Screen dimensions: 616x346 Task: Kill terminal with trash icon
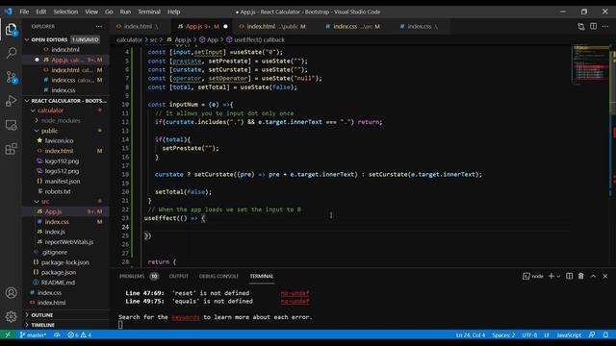(581, 276)
